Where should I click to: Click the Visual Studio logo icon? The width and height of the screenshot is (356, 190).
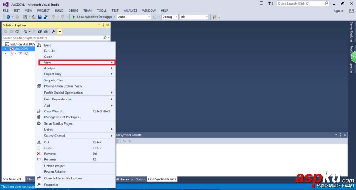click(6, 4)
